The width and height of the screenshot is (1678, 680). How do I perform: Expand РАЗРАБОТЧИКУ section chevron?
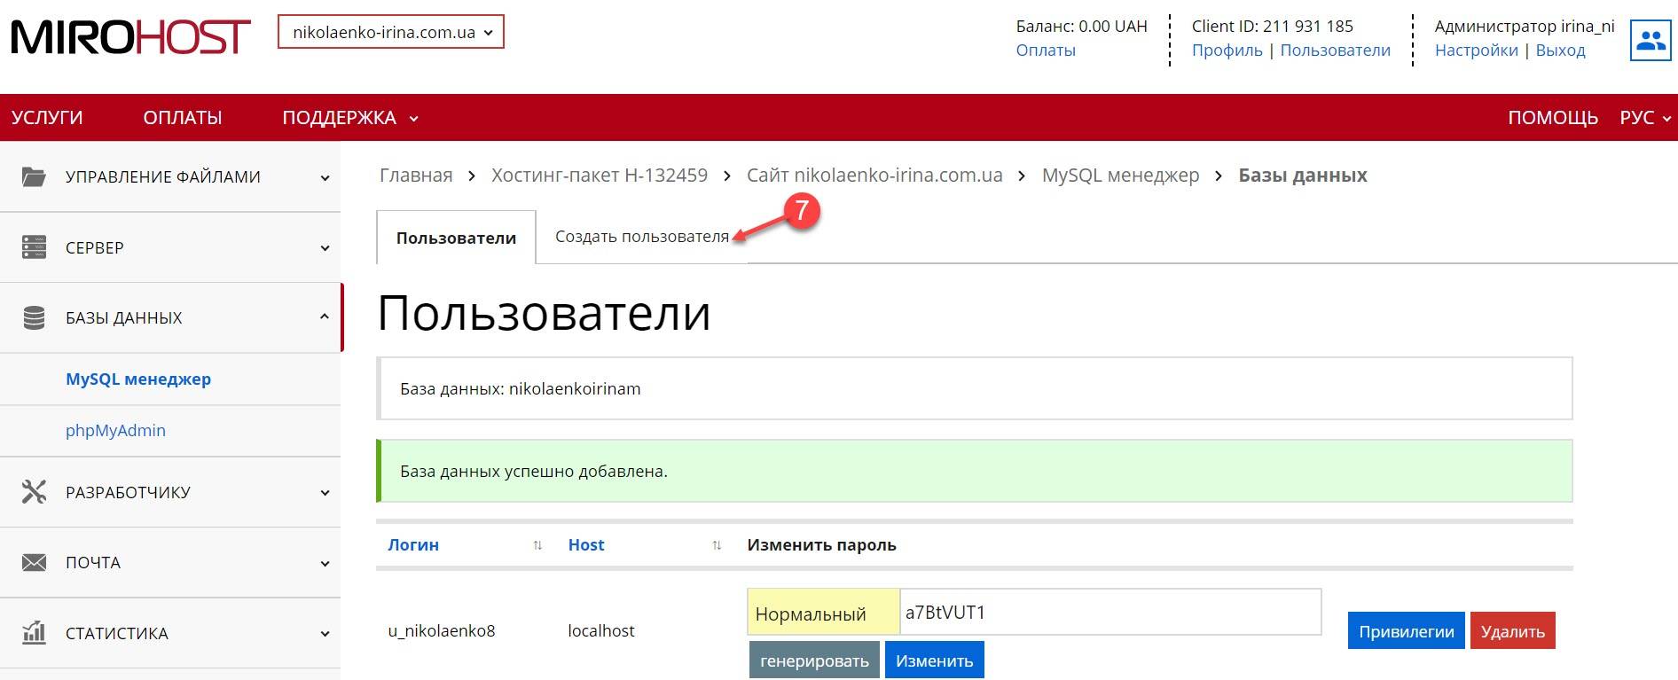[x=325, y=493]
